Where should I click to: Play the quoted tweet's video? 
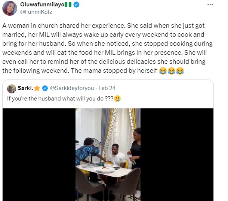click(108, 154)
